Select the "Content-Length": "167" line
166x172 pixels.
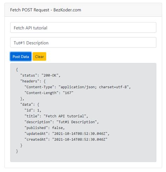49,93
